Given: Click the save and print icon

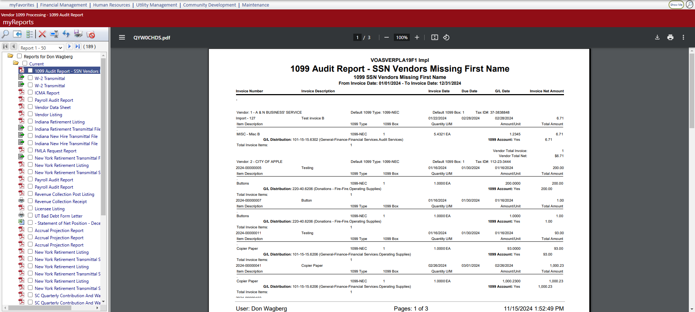Looking at the screenshot, I should point(78,34).
